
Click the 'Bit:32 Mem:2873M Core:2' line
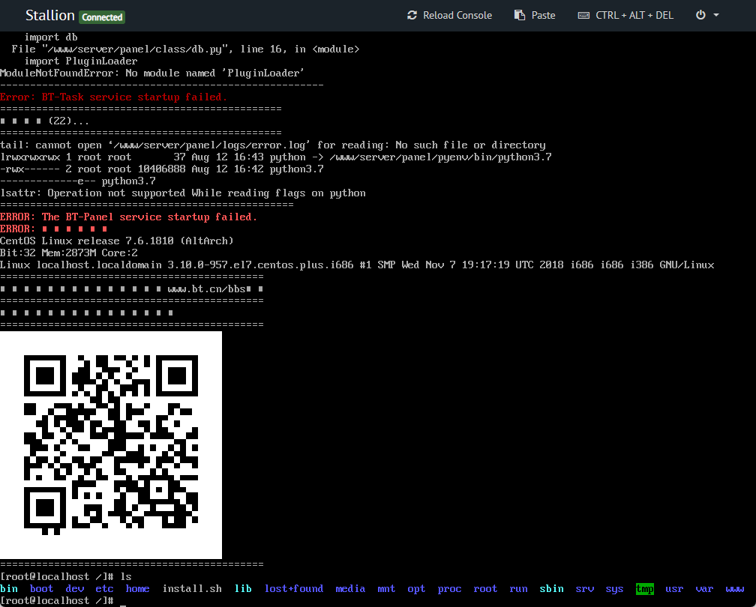(69, 253)
